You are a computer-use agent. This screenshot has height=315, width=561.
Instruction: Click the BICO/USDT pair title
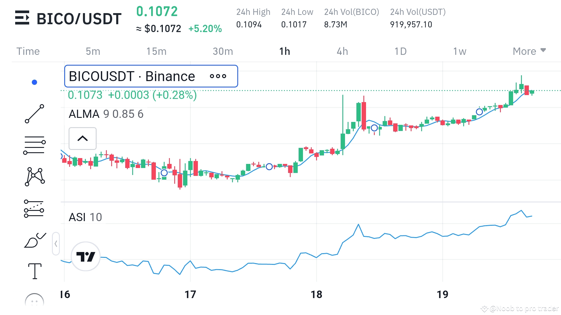pos(79,19)
